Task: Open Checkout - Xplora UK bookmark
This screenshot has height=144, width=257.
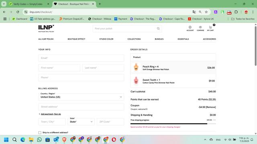Action: 201,19
